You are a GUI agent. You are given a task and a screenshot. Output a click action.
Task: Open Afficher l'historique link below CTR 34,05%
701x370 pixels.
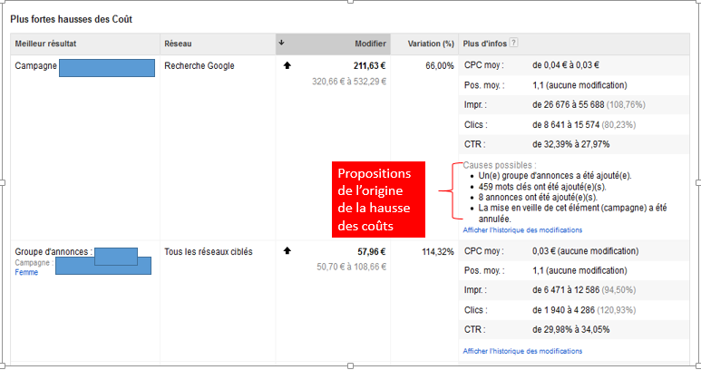click(x=522, y=351)
